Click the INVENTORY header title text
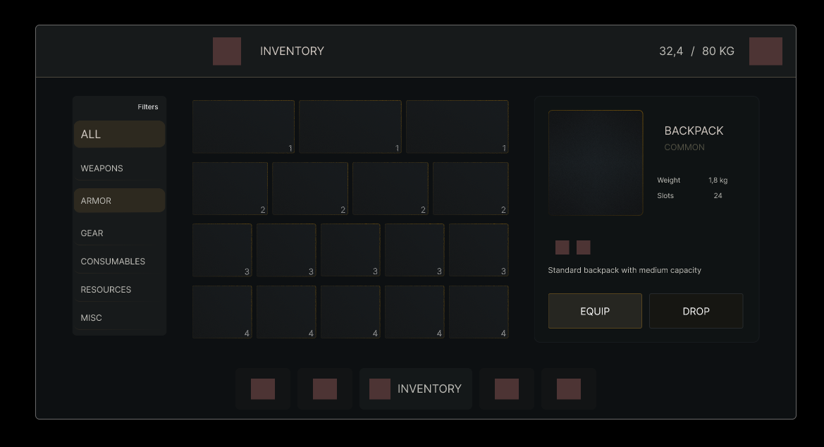Viewport: 824px width, 447px height. coord(293,51)
